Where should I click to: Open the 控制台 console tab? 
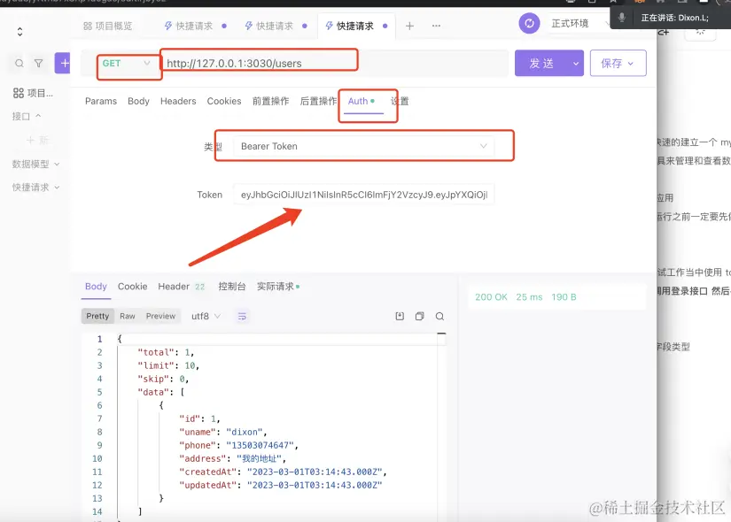click(231, 287)
